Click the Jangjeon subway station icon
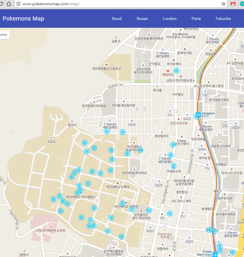The width and height of the screenshot is (244, 257). coord(198,114)
